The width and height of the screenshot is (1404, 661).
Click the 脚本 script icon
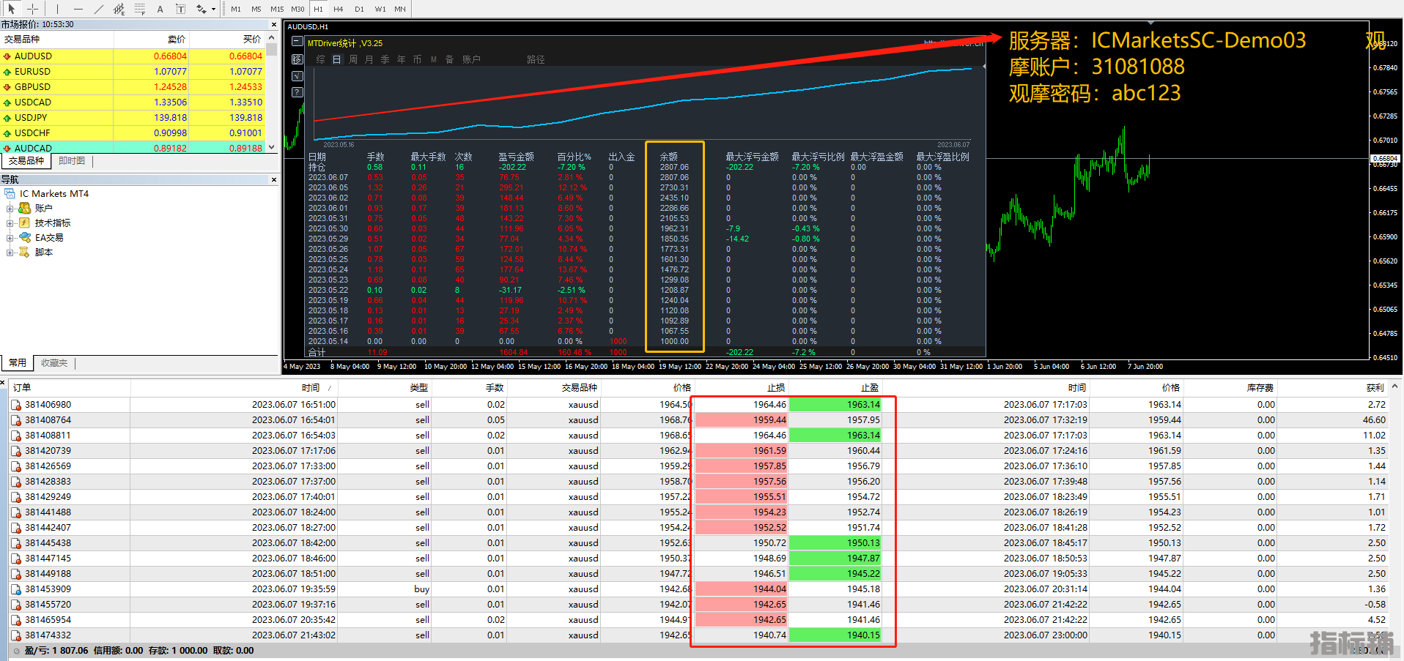[x=25, y=253]
